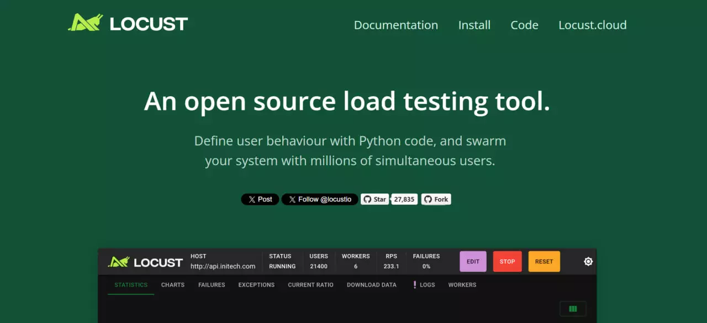Switch to the CURRENT RATIO tab
707x323 pixels.
tap(310, 285)
